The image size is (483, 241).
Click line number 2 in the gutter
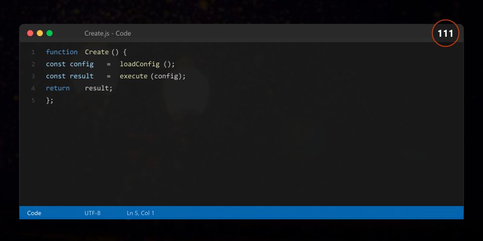click(x=33, y=64)
